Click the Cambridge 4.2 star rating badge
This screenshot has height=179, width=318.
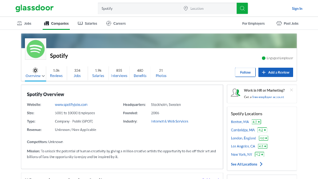[262, 130]
